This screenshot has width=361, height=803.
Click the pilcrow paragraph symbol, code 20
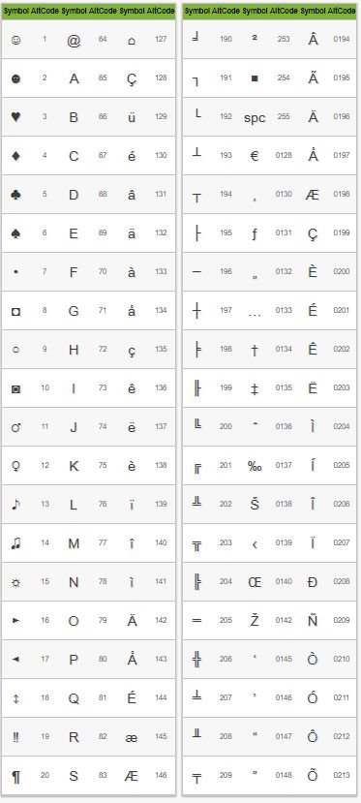(15, 776)
